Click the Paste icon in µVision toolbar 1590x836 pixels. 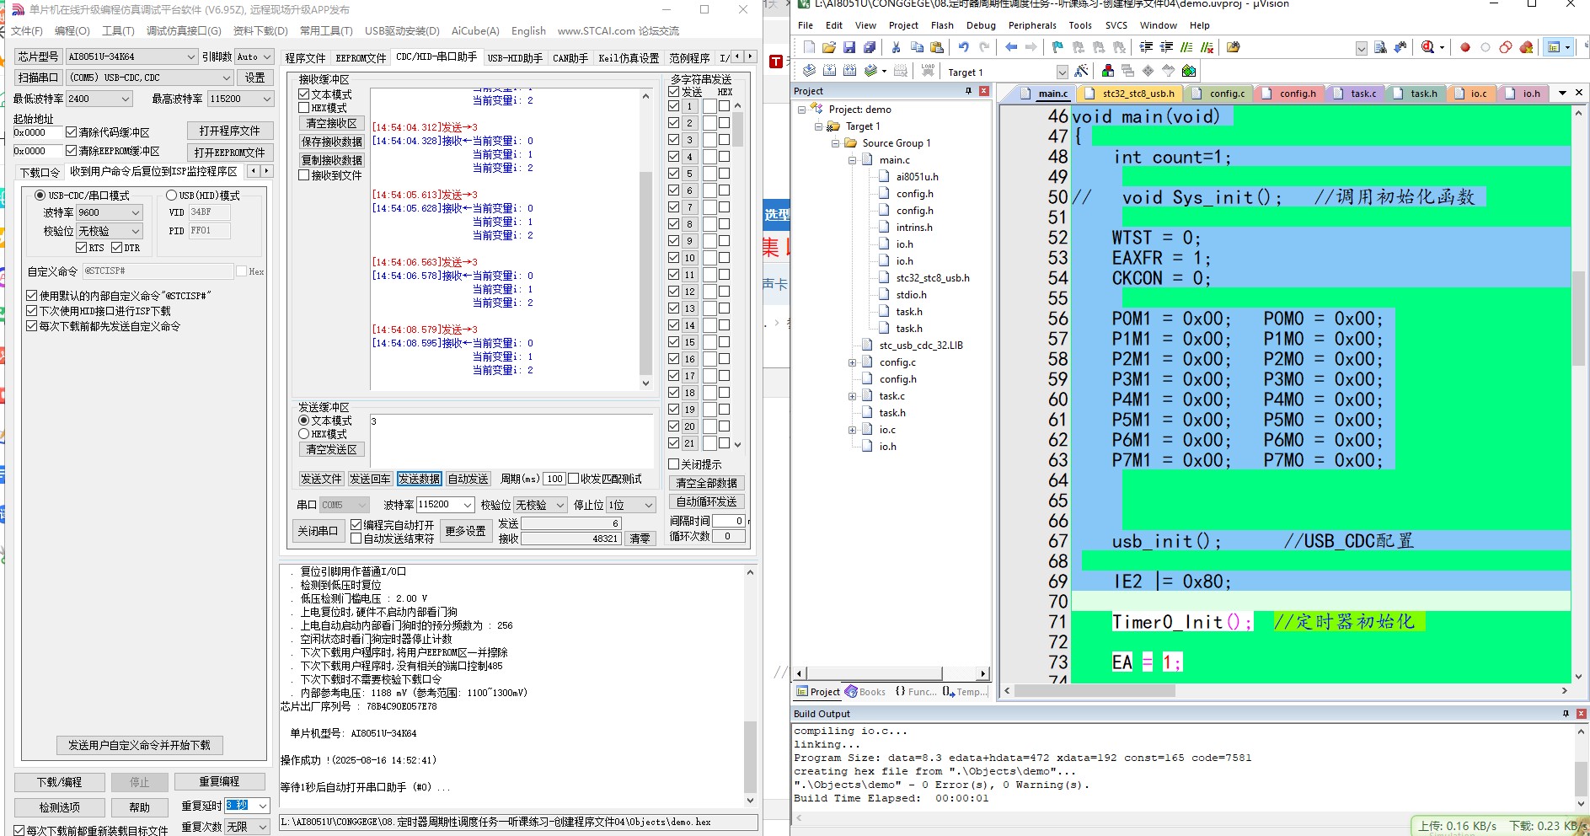click(937, 47)
